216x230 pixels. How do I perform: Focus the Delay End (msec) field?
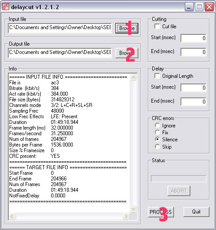click(193, 101)
